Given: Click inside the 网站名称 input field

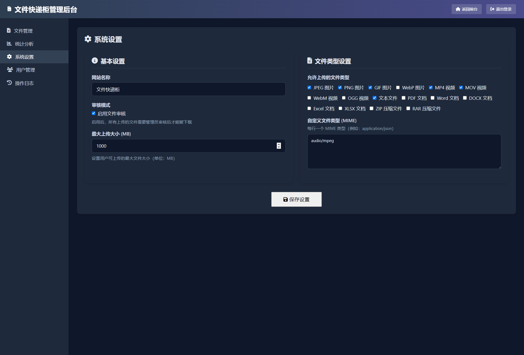Looking at the screenshot, I should coord(189,89).
